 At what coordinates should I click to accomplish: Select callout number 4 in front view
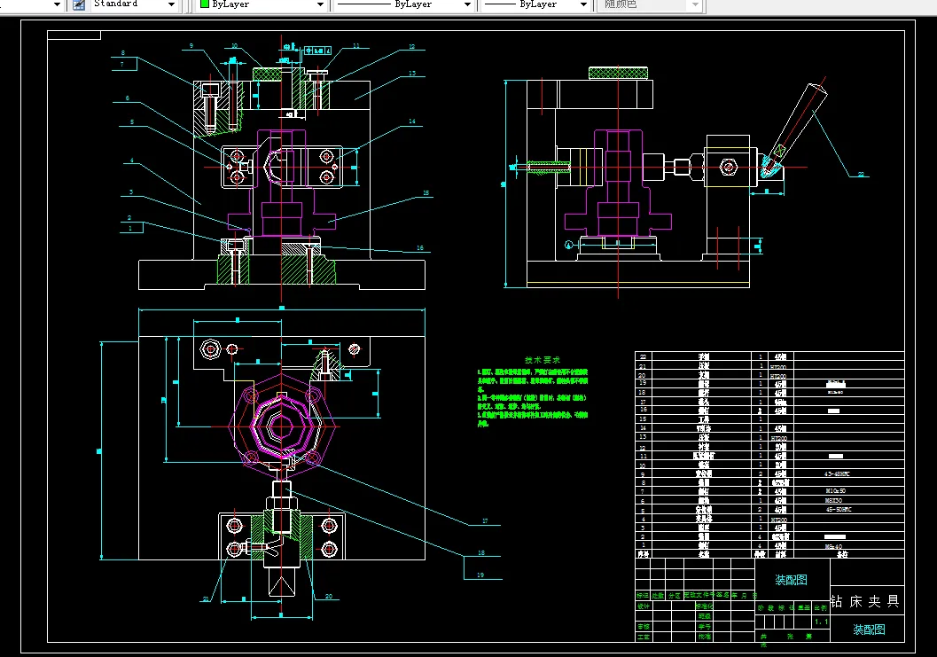[x=131, y=160]
